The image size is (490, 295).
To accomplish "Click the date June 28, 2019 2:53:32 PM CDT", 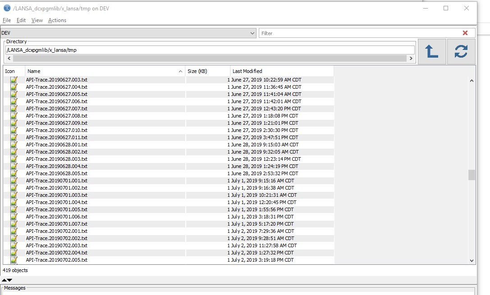I will (x=265, y=173).
